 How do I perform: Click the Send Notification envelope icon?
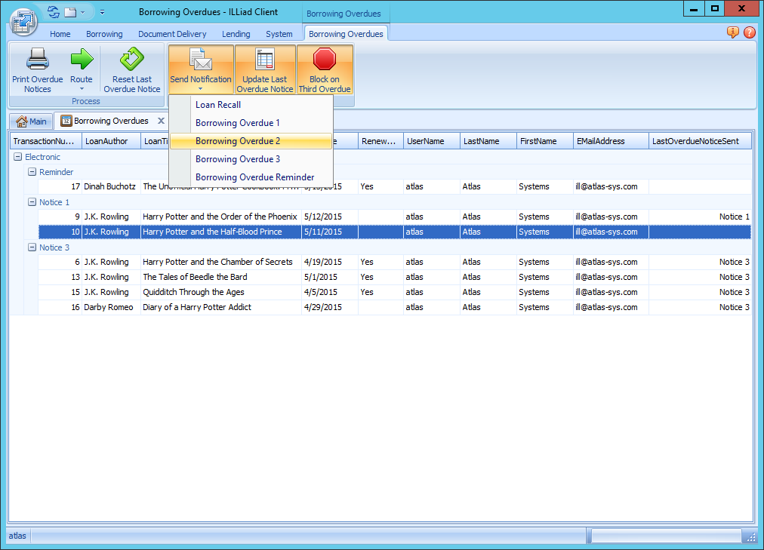pos(200,60)
